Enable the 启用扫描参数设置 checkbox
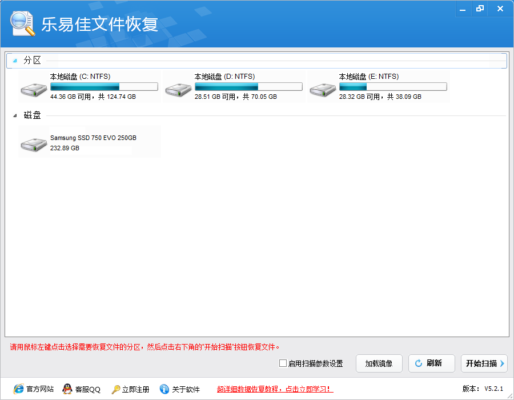The image size is (514, 400). [x=283, y=363]
